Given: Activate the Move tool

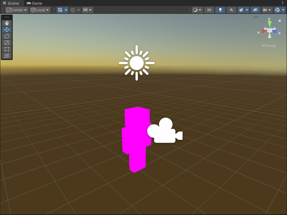Looking at the screenshot, I should point(7,30).
